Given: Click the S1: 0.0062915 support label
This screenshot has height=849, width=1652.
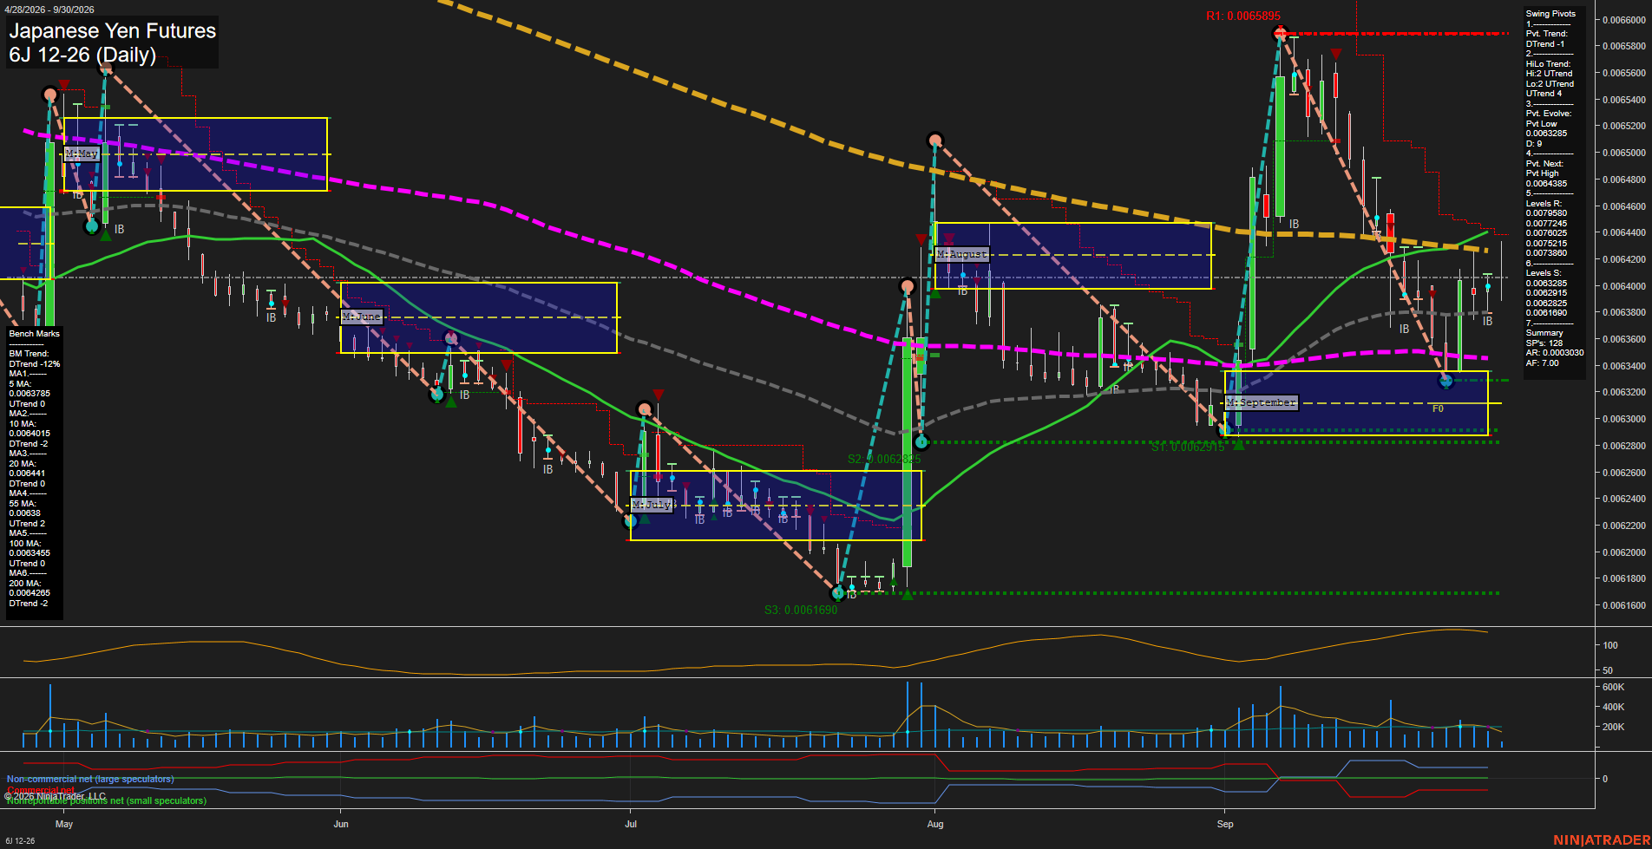Looking at the screenshot, I should click(1188, 447).
